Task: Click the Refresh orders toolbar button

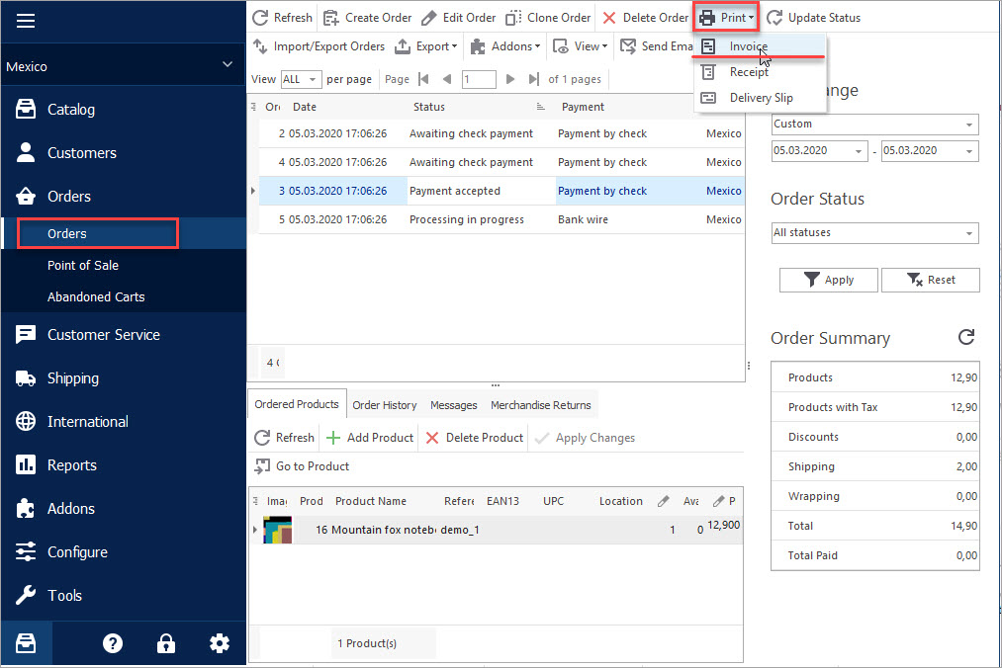Action: [x=283, y=17]
